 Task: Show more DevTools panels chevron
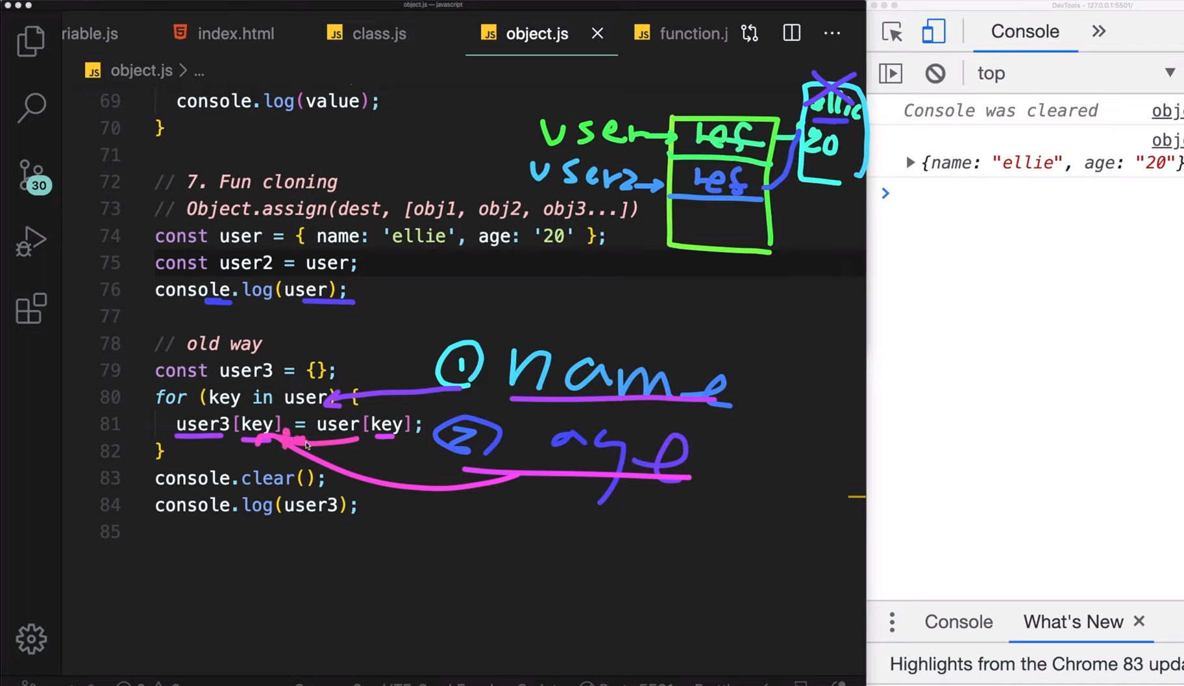pos(1098,31)
